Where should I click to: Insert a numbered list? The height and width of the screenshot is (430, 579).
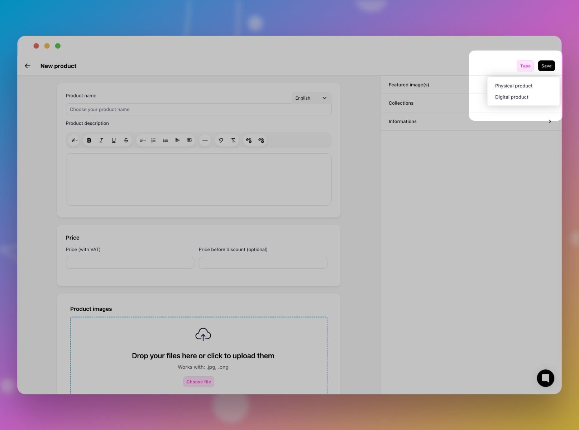pos(153,140)
